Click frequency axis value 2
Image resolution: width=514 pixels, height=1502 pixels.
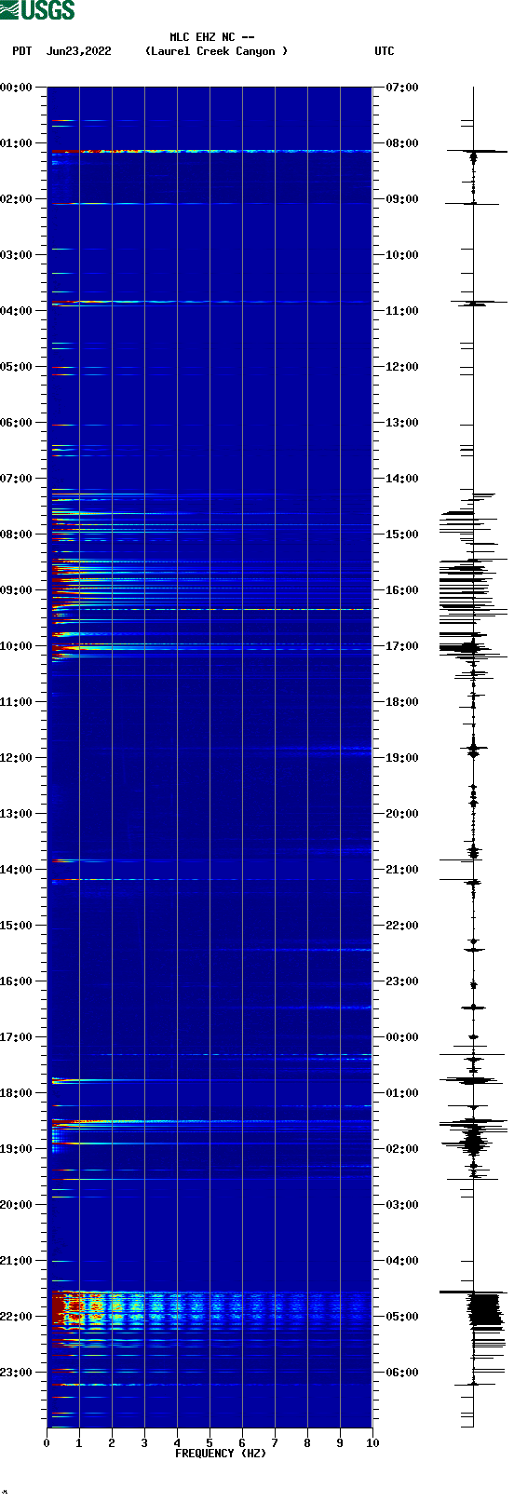(112, 1443)
